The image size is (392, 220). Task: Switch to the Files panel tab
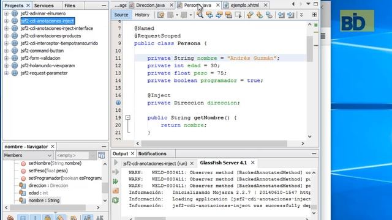(x=70, y=5)
